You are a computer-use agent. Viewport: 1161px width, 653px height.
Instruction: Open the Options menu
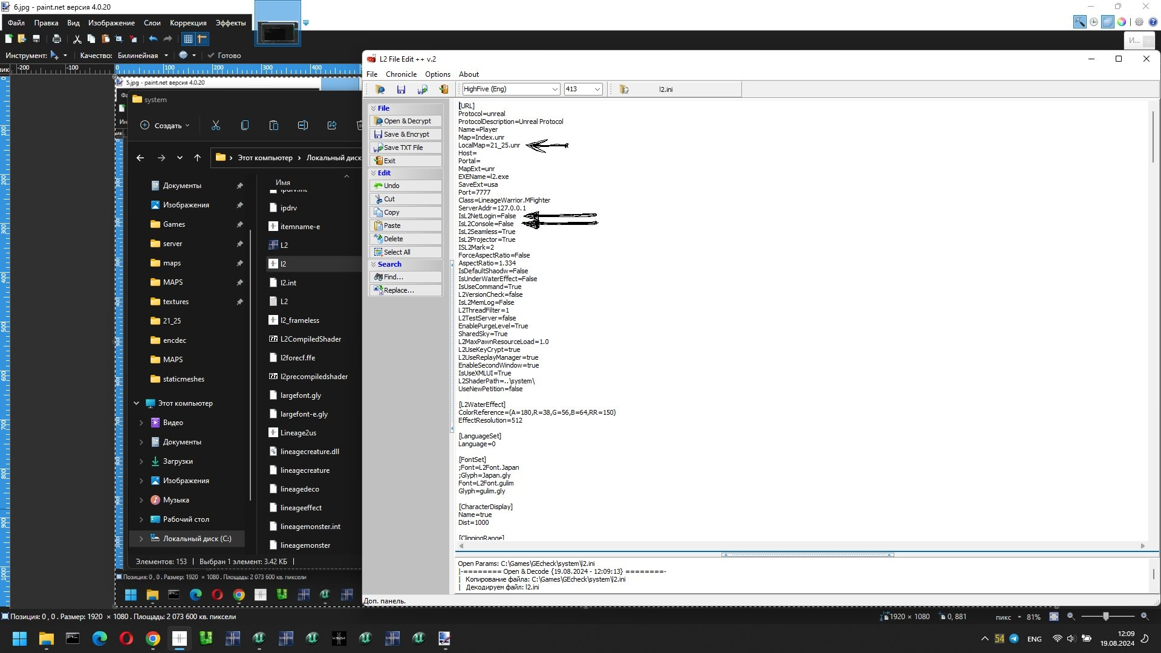[x=438, y=74]
